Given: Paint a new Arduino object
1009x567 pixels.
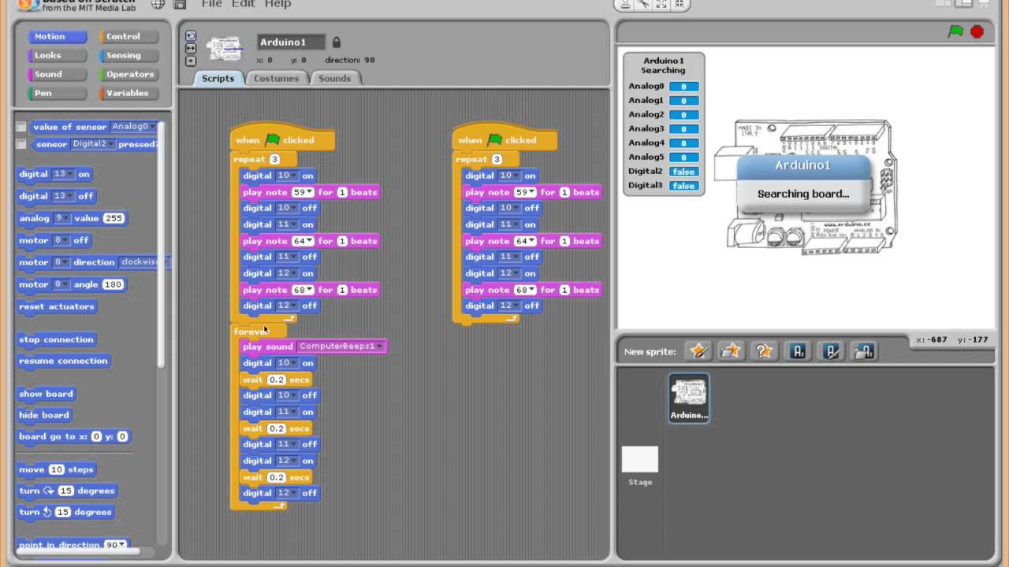Looking at the screenshot, I should tap(831, 351).
